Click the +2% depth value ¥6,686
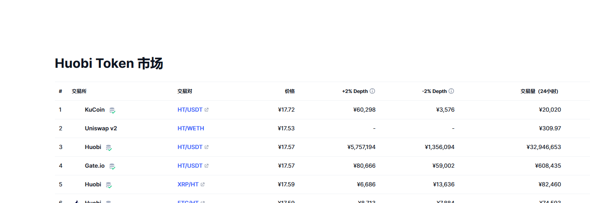Viewport: 590px width, 203px height. pos(366,184)
